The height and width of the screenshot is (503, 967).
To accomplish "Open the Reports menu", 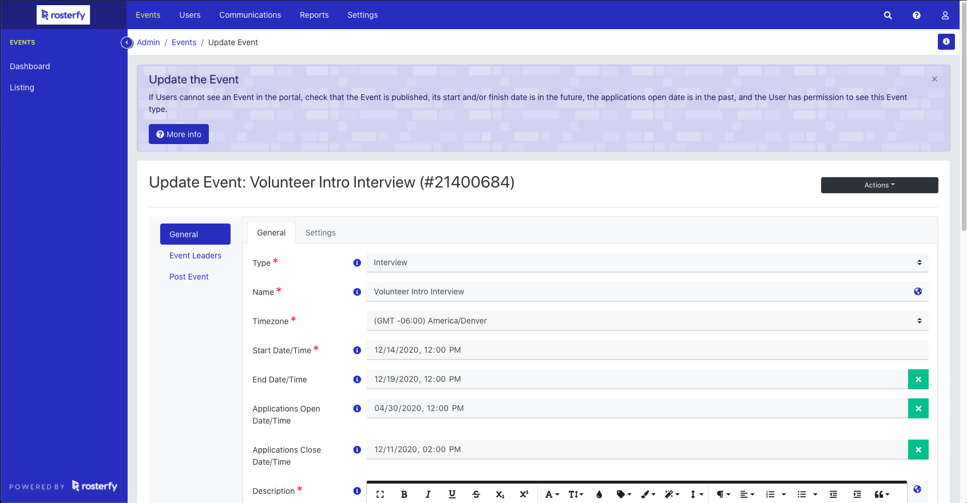I will [x=314, y=15].
